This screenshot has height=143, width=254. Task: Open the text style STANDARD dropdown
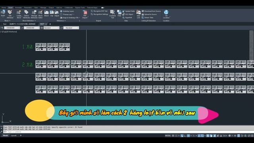(12, 28)
